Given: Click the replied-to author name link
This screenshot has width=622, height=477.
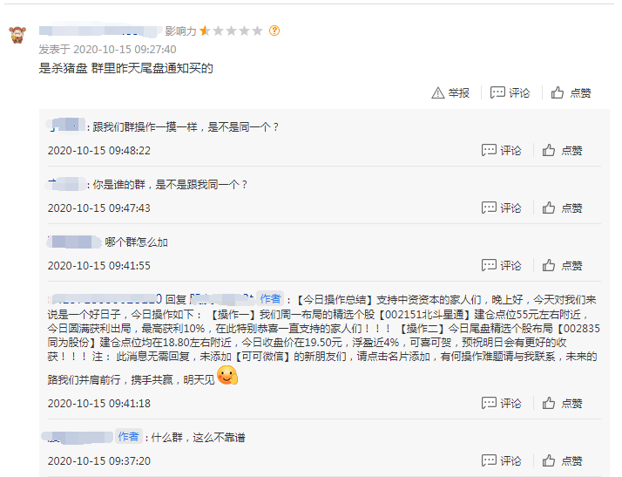Looking at the screenshot, I should click(222, 299).
